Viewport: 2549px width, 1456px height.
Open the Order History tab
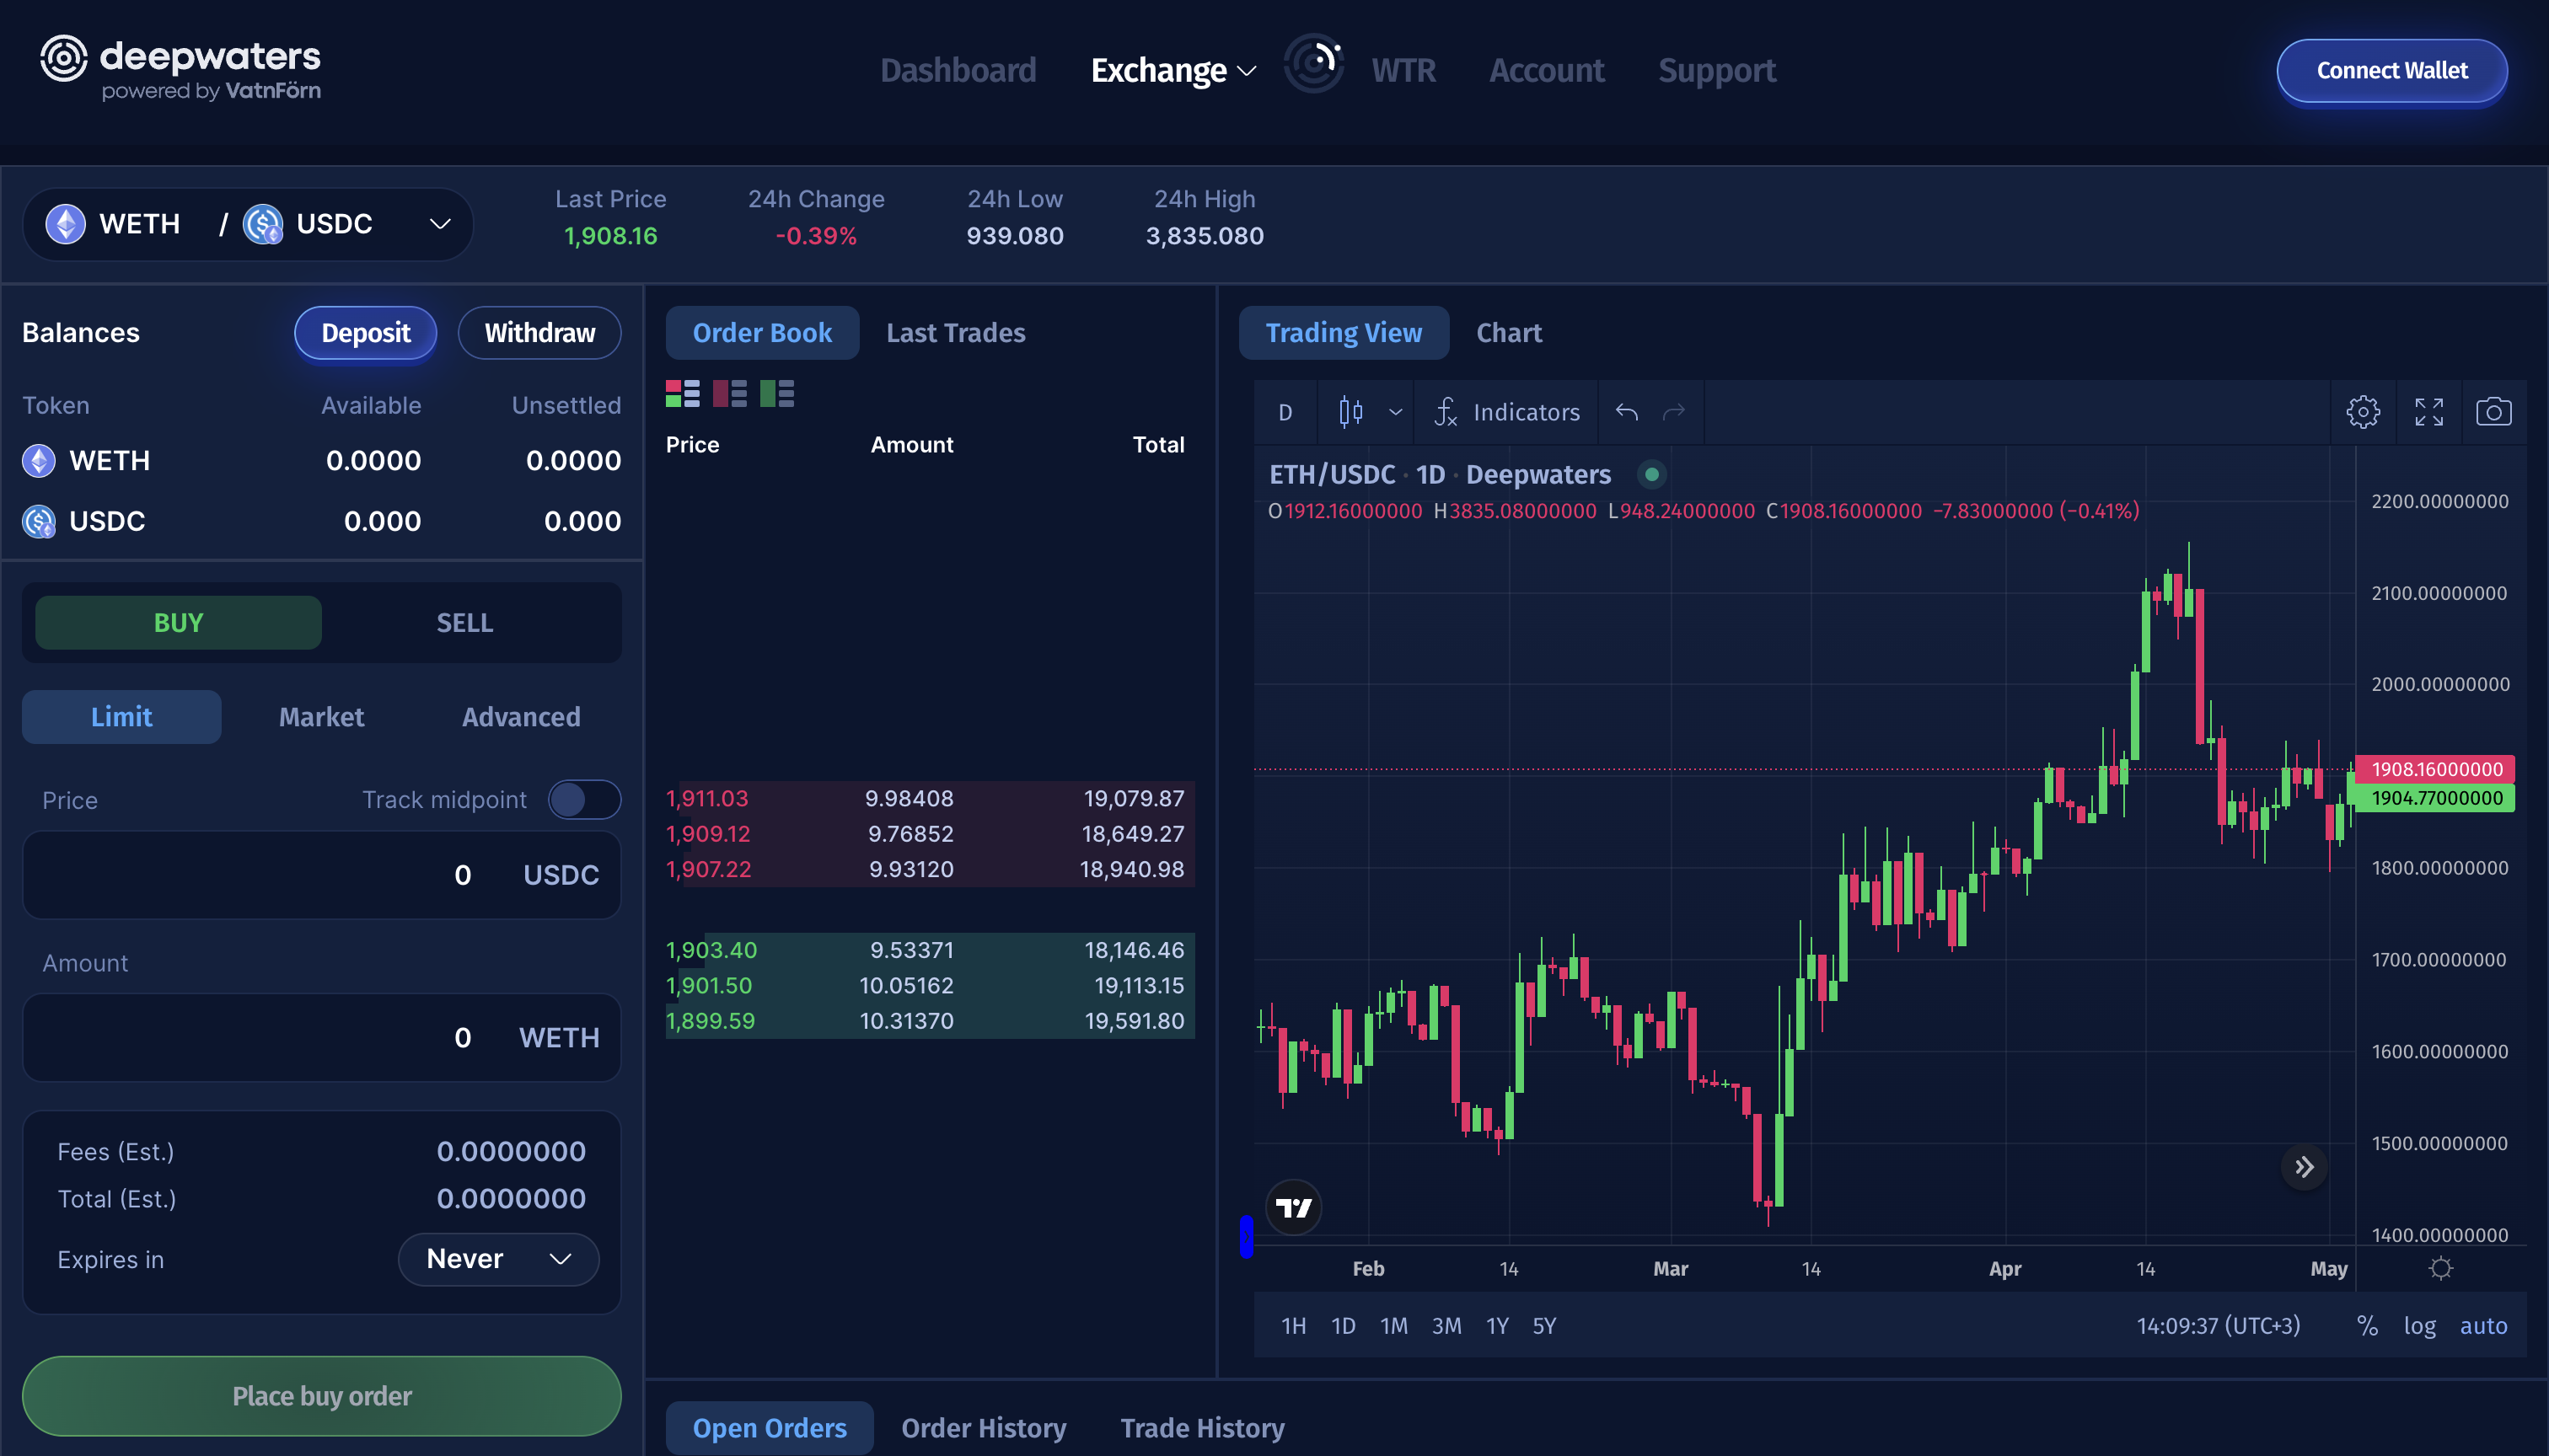click(984, 1428)
